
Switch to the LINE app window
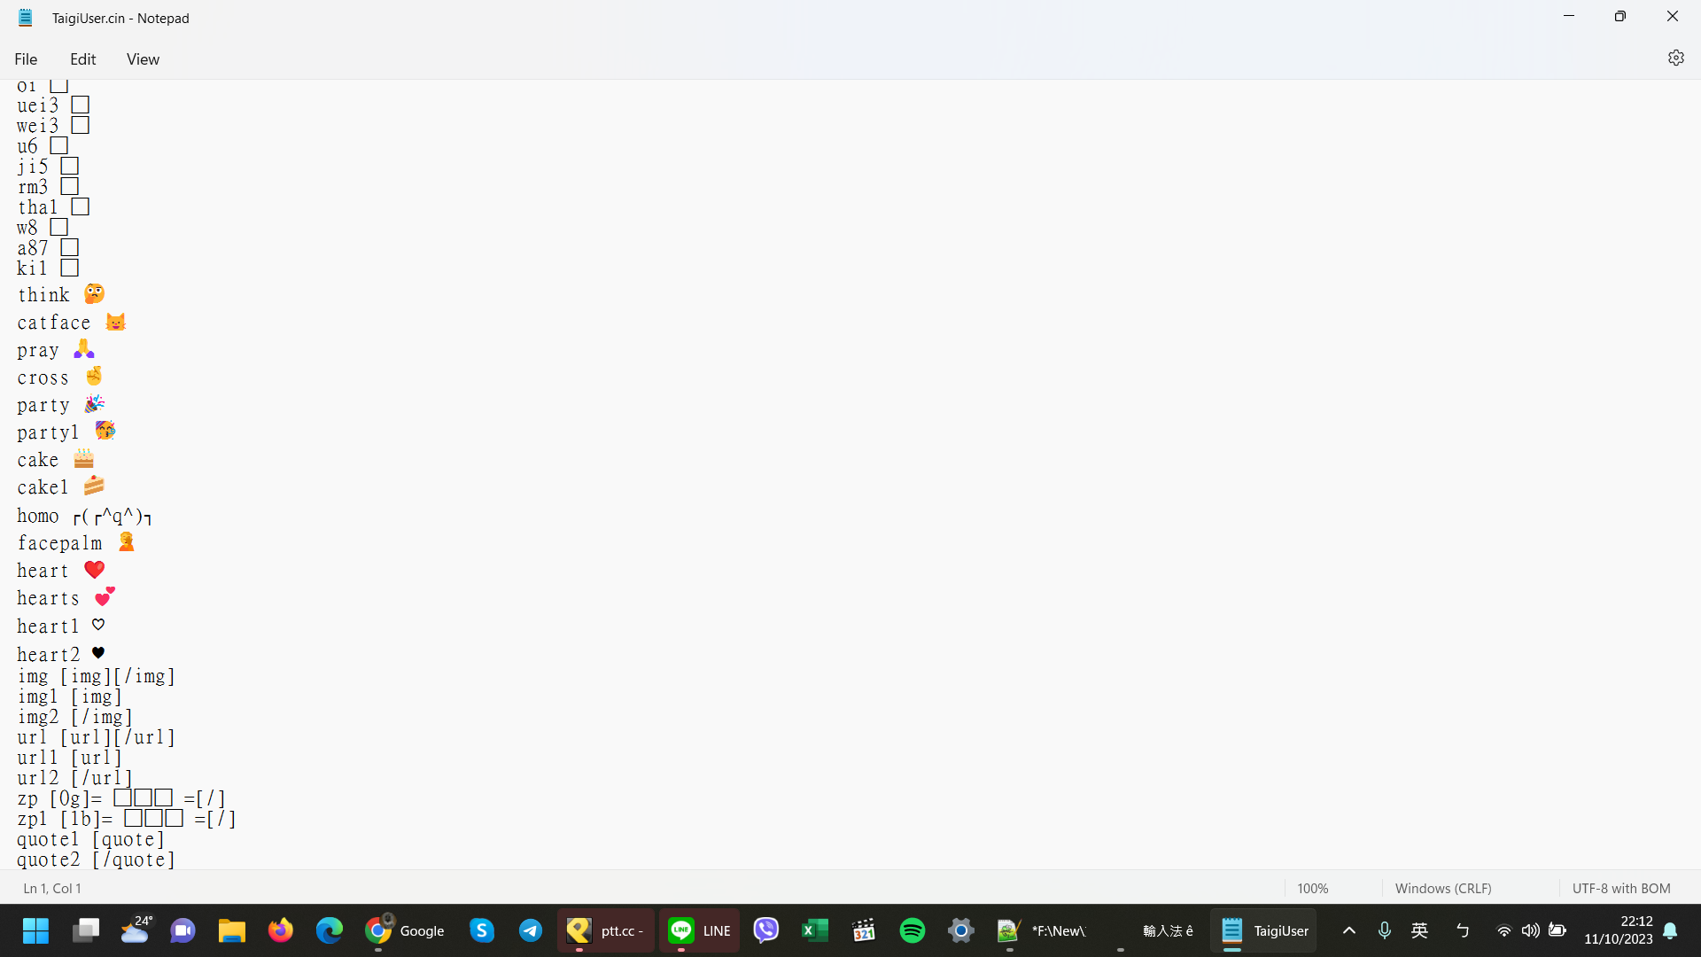point(699,930)
